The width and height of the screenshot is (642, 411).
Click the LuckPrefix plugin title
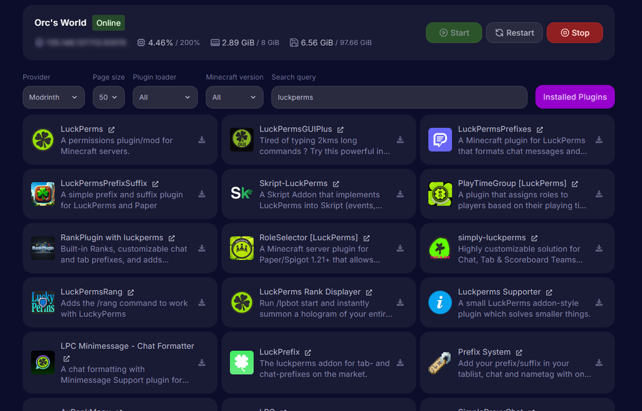tap(280, 353)
